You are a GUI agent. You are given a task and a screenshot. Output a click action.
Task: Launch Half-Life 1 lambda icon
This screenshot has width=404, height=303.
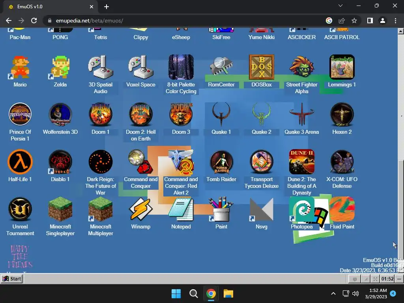tap(20, 162)
